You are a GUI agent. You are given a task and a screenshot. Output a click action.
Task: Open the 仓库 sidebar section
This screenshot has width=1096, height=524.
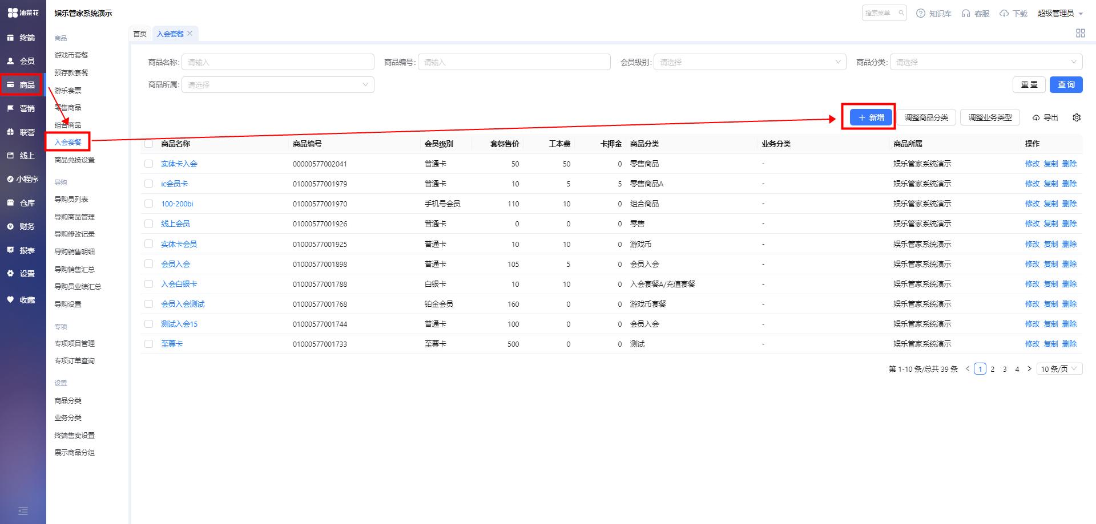[22, 203]
